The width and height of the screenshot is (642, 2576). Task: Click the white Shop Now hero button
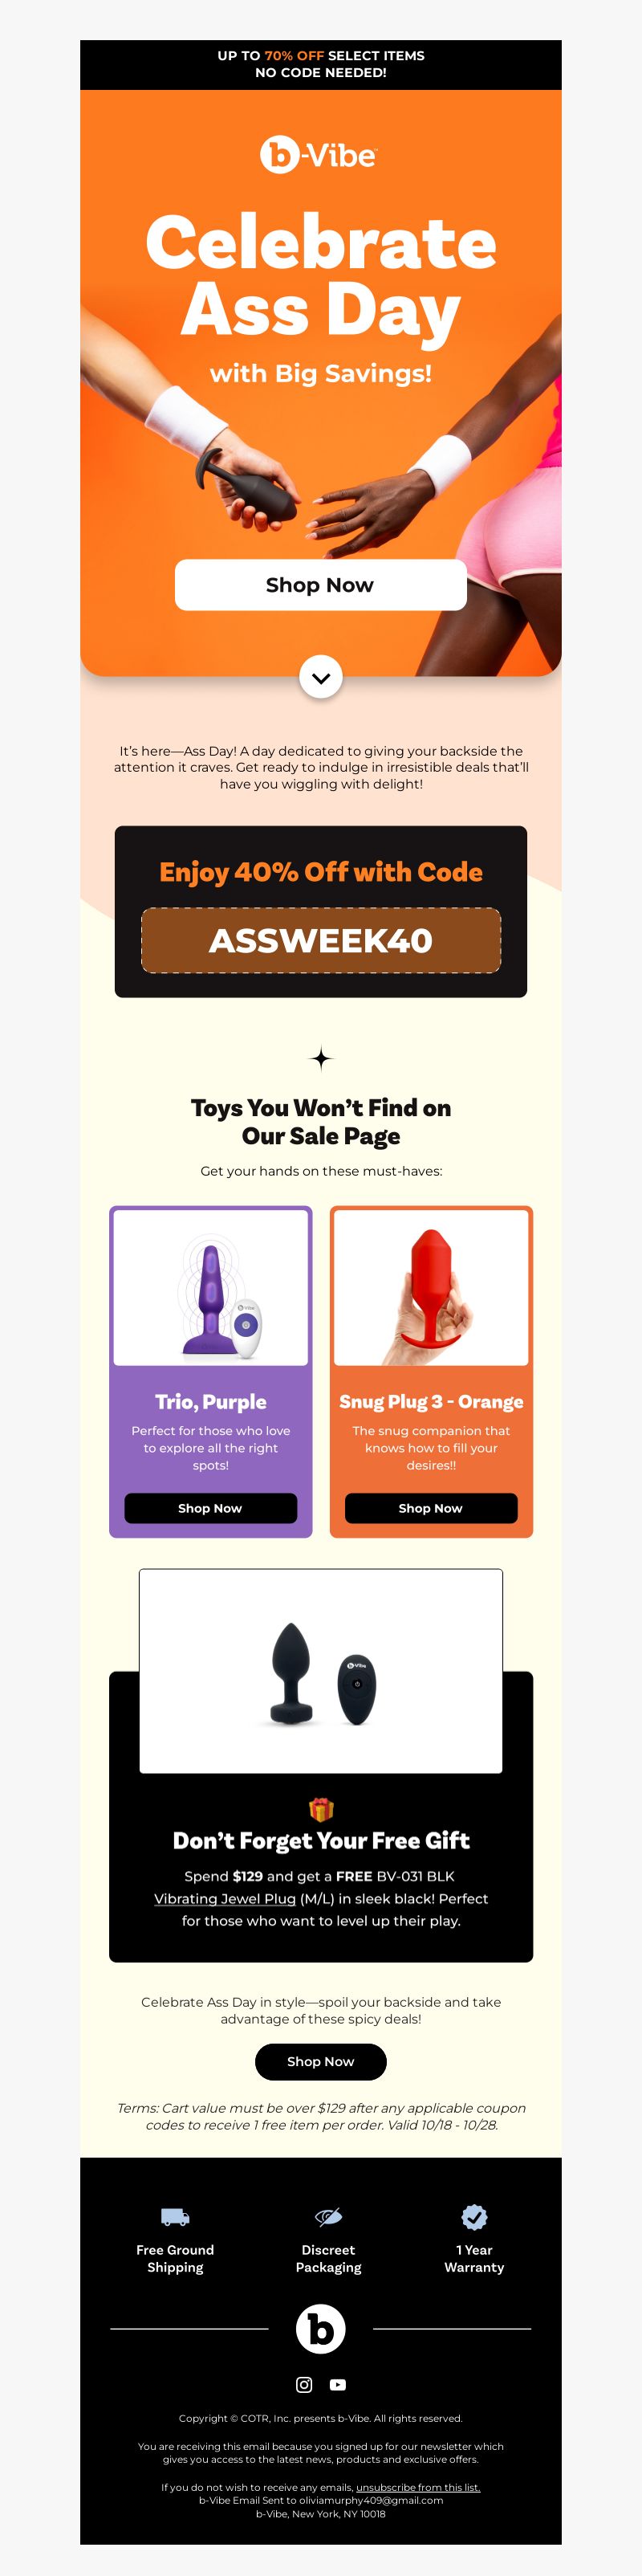[321, 585]
